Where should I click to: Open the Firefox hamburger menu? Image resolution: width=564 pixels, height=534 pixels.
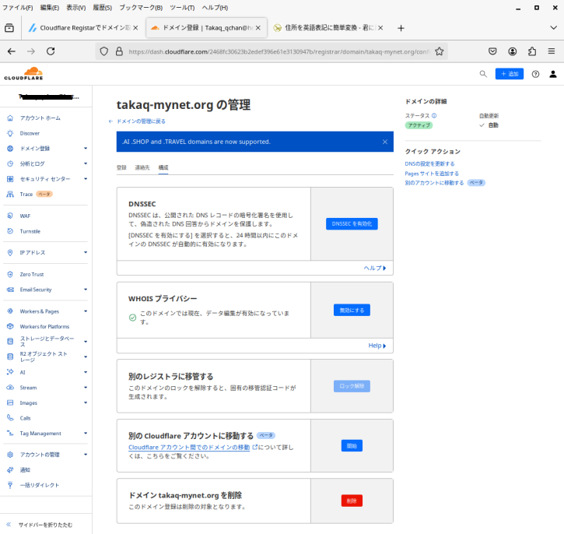[551, 51]
